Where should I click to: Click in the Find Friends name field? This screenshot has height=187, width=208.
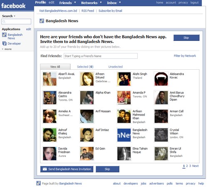point(101,56)
